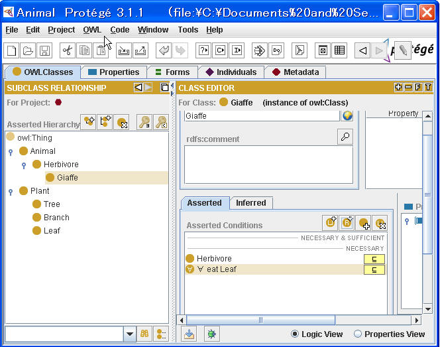Click the Add named class icon in Asserted Conditions
Image resolution: width=440 pixels, height=347 pixels.
tap(363, 223)
